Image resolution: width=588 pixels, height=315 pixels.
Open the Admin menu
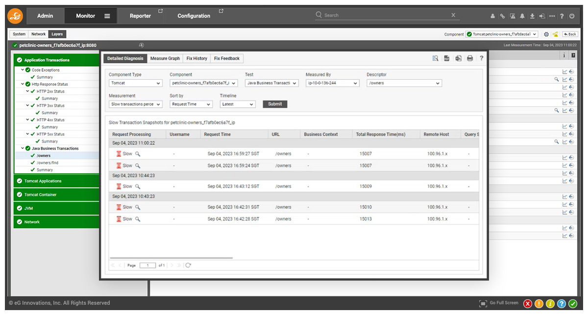point(45,16)
